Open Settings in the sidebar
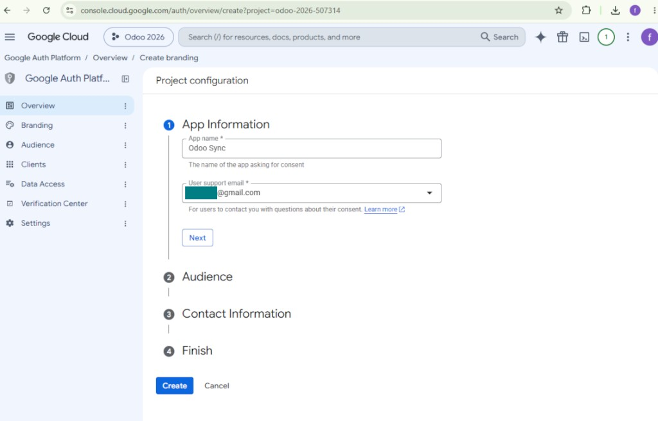This screenshot has height=421, width=658. pyautogui.click(x=67, y=223)
